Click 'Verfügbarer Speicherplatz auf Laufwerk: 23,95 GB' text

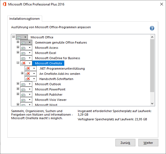click(112, 119)
